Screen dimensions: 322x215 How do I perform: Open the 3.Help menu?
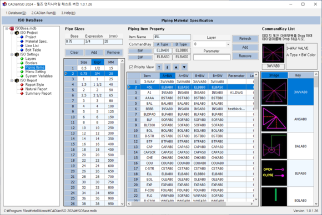(68, 13)
